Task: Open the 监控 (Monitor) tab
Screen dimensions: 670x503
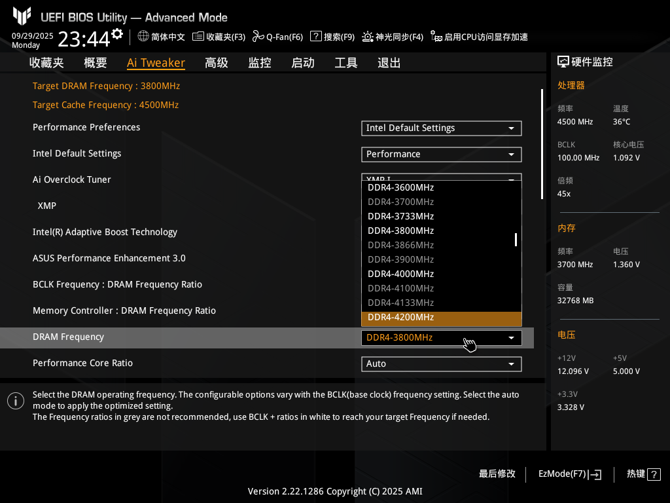Action: pos(260,63)
